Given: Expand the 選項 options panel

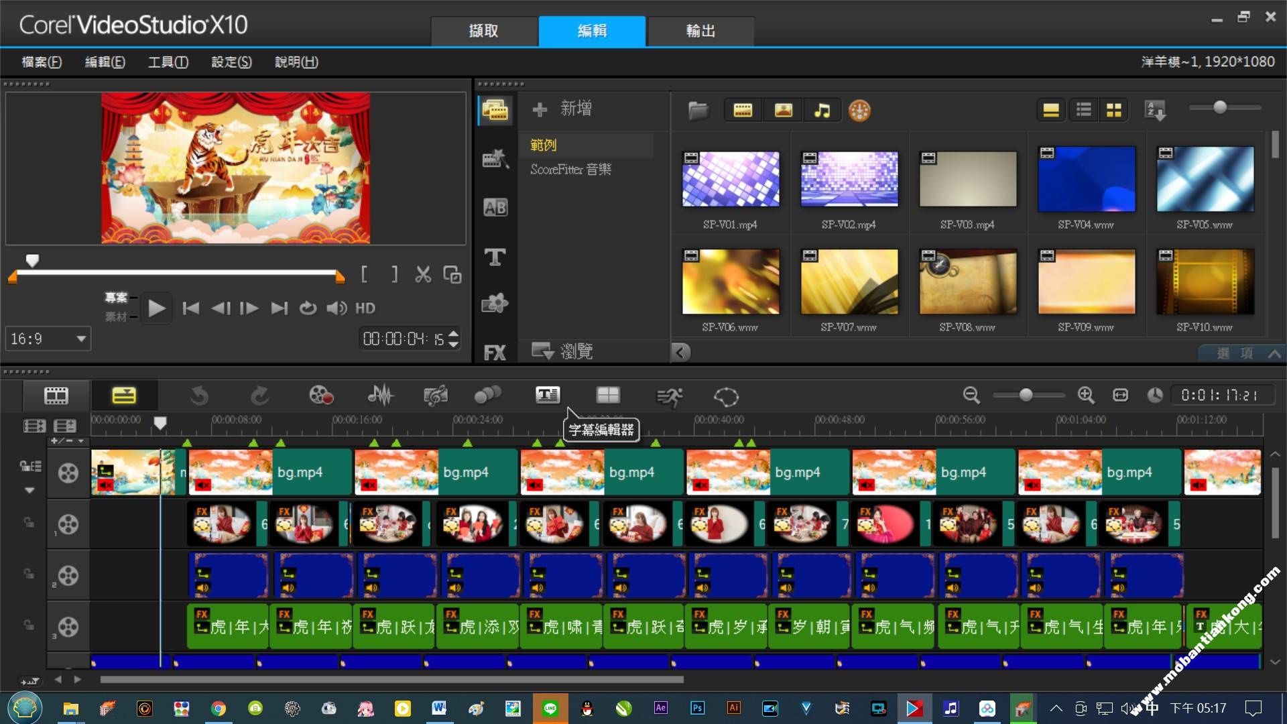Looking at the screenshot, I should [1241, 353].
